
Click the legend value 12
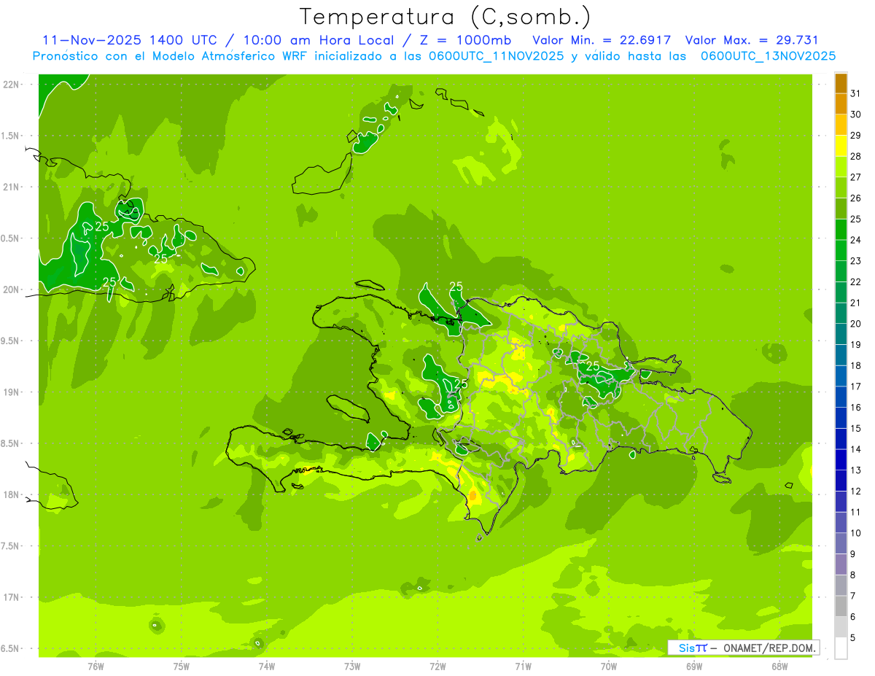click(x=855, y=491)
